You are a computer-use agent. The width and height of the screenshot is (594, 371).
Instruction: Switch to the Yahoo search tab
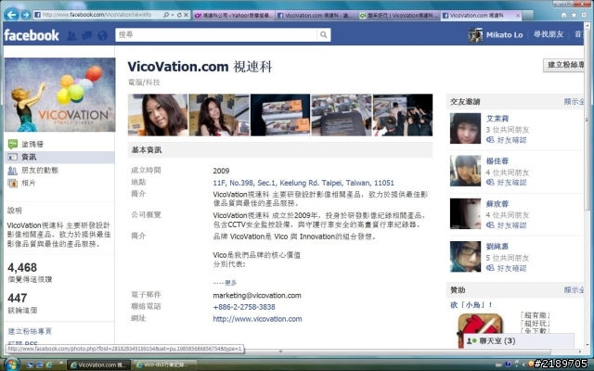(233, 16)
